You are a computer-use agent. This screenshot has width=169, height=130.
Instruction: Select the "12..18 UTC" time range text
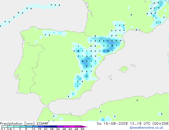tap(140, 124)
